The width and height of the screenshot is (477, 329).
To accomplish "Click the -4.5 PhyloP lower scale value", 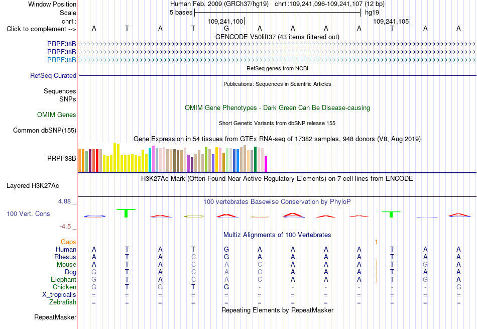I will pyautogui.click(x=65, y=227).
